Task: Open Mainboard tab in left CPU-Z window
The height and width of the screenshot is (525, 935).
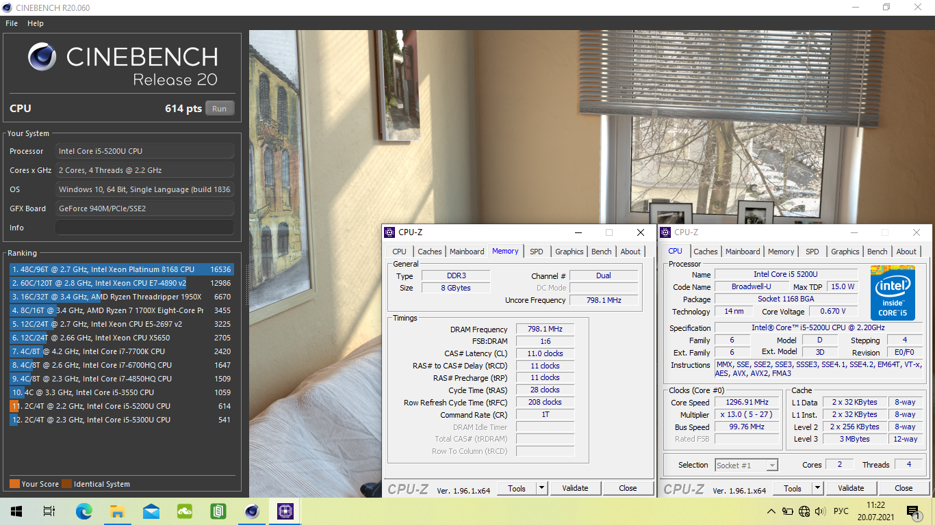Action: click(467, 252)
